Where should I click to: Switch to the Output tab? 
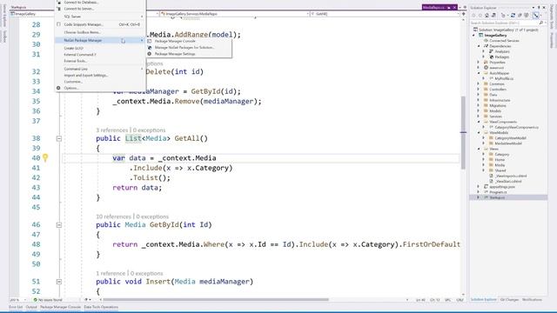coord(31,307)
